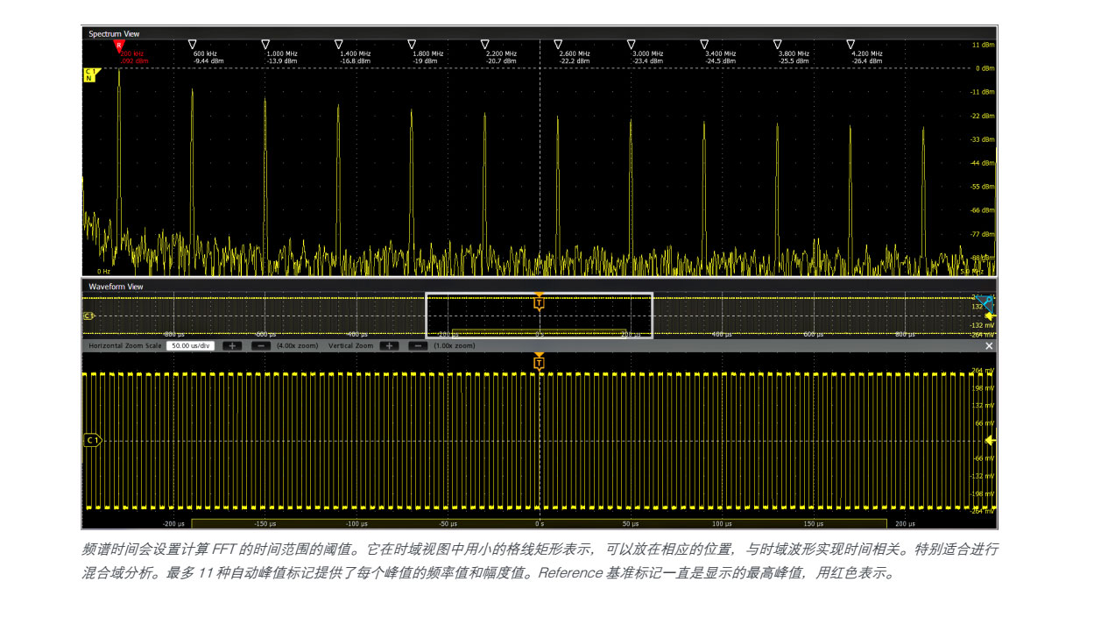Click the trigger T marker in zoom view

[x=539, y=363]
